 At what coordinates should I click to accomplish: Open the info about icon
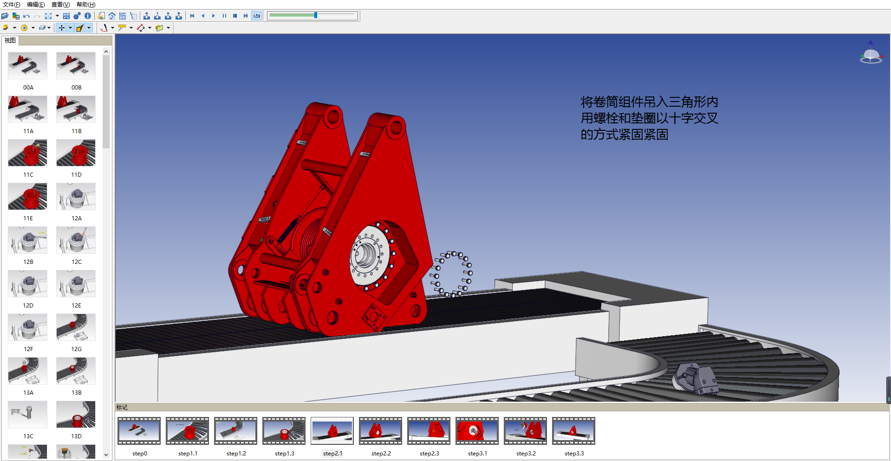pyautogui.click(x=88, y=16)
